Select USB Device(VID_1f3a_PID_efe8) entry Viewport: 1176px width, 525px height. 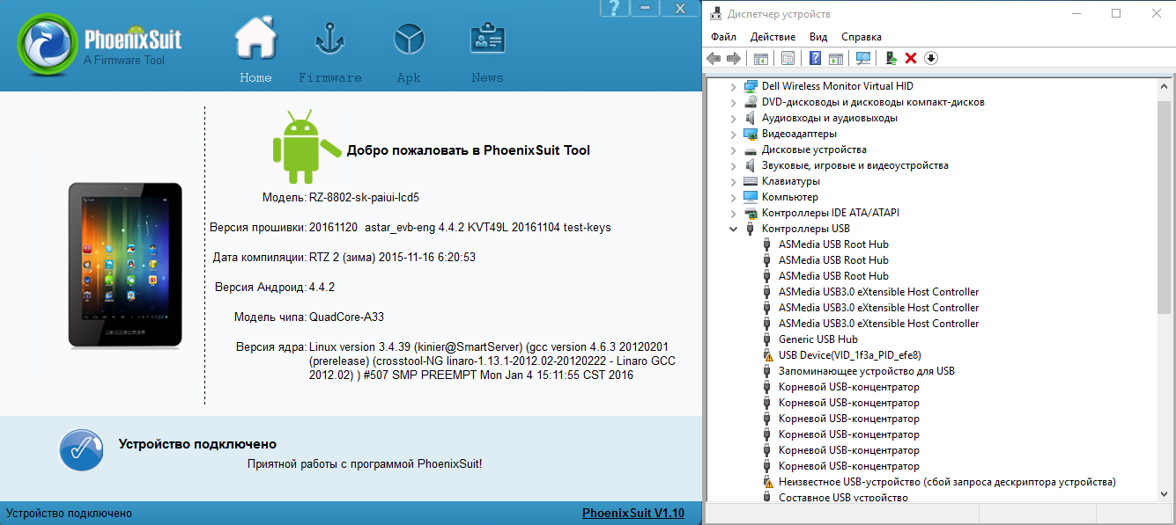click(x=849, y=355)
